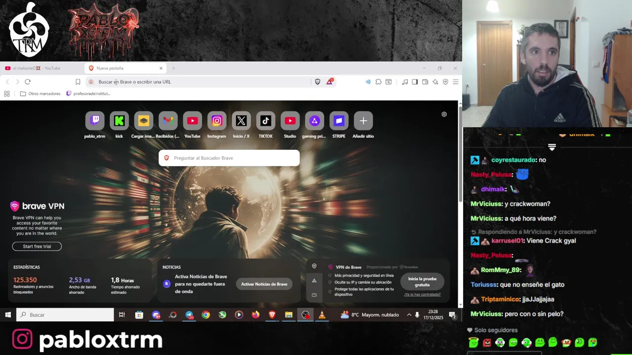The height and width of the screenshot is (355, 632).
Task: Open Task View in the taskbar
Action: pyautogui.click(x=122, y=315)
